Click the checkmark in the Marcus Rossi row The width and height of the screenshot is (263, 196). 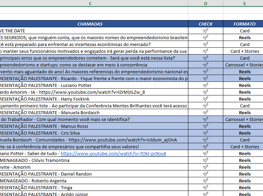click(x=205, y=126)
